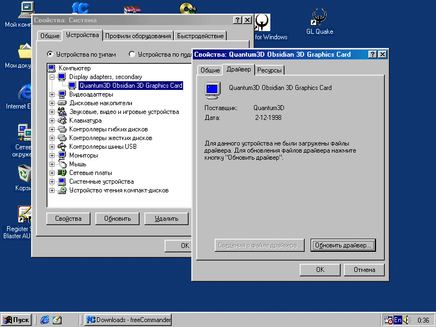Click the Обновить button under device tree
Screen dimensions: 436x327
pyautogui.click(x=117, y=219)
